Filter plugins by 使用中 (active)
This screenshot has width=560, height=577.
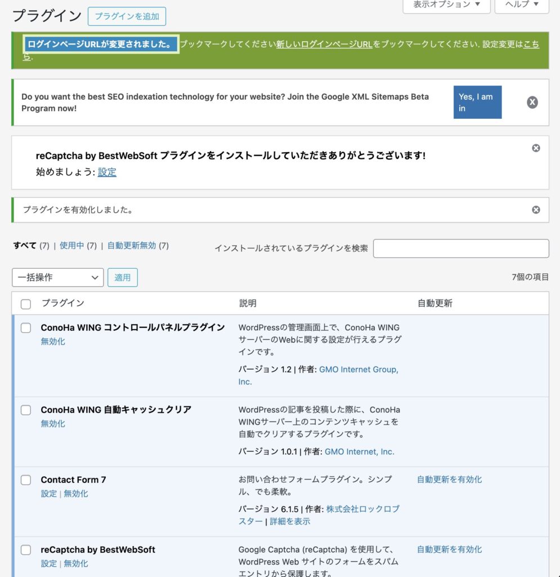click(x=71, y=246)
